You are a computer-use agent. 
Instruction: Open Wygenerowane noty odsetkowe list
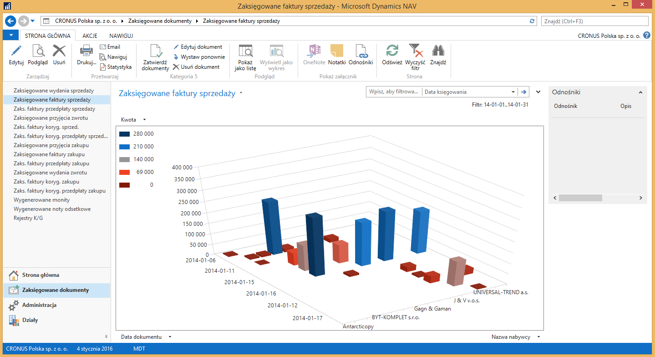[x=52, y=209]
